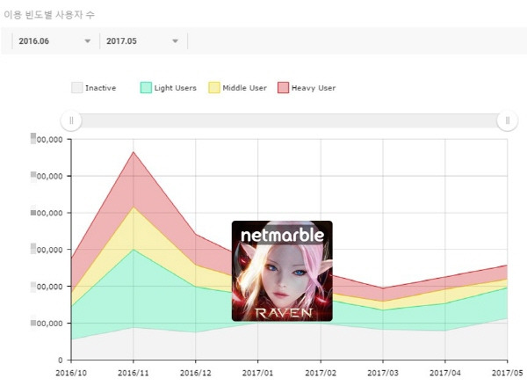Click the 2017/04 x-axis label

445,373
